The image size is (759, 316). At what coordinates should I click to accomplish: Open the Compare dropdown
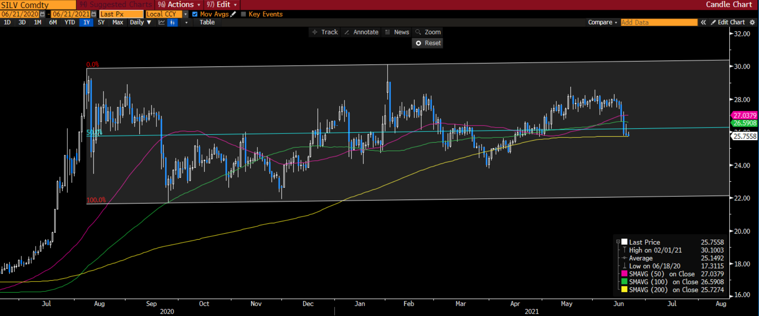coord(602,23)
